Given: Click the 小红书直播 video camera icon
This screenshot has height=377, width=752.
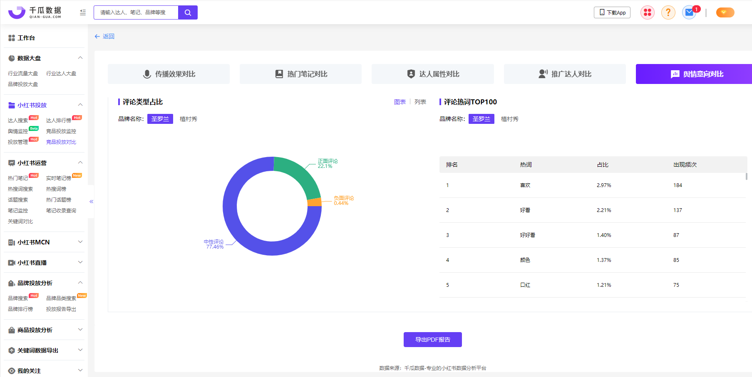Looking at the screenshot, I should click(12, 263).
